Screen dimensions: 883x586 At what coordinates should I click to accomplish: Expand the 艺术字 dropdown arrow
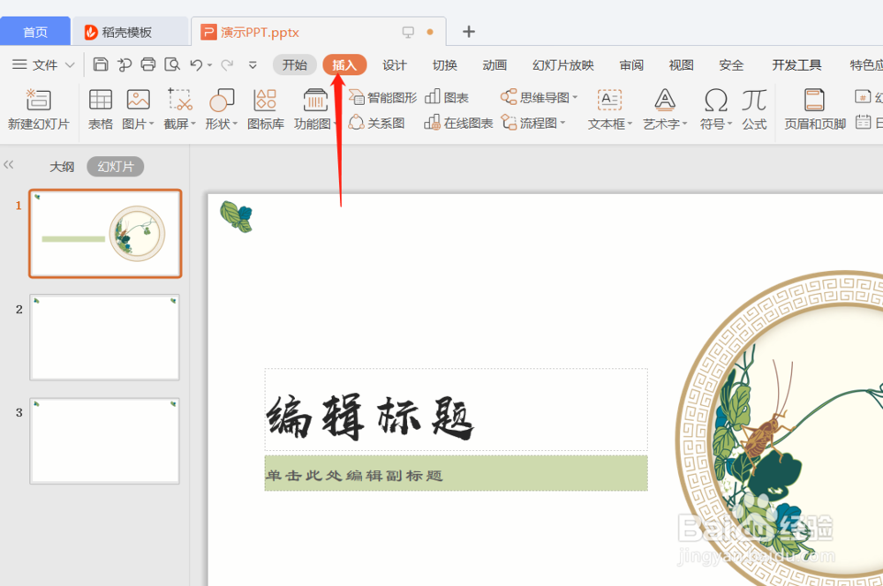pyautogui.click(x=685, y=124)
